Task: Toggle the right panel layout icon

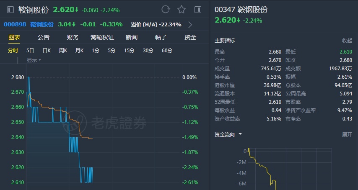Action: [x=198, y=9]
